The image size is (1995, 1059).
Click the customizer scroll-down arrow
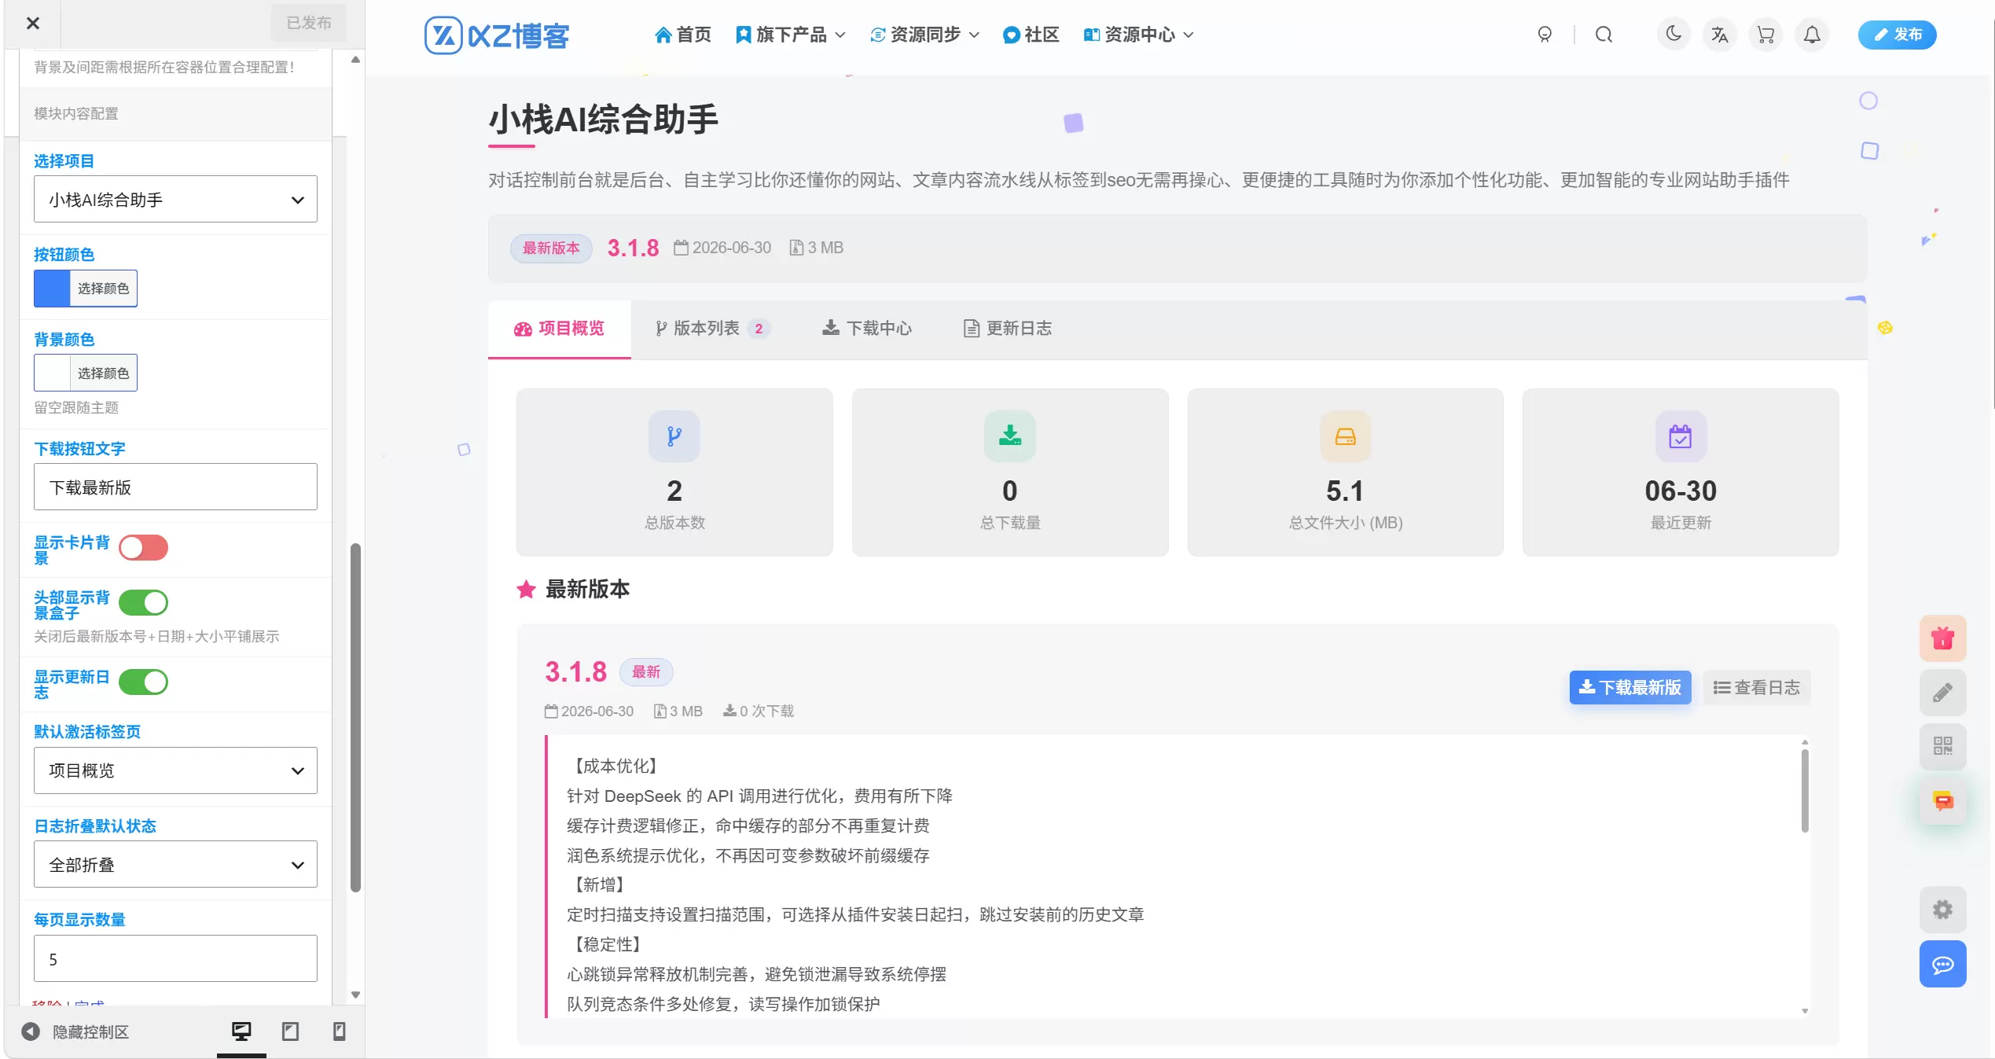point(355,995)
